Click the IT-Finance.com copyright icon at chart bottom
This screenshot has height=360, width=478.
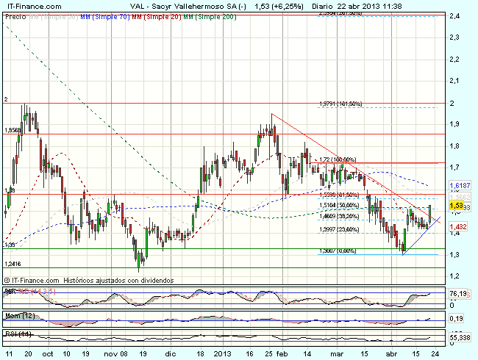(7, 280)
